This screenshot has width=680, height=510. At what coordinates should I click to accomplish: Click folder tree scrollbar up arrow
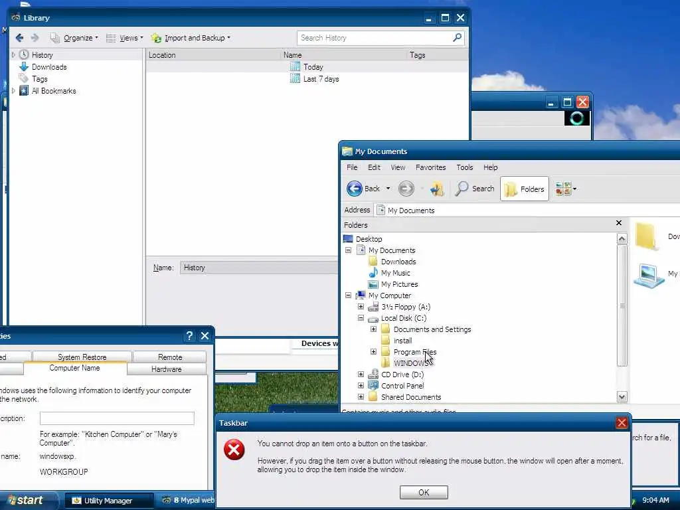[x=622, y=239]
